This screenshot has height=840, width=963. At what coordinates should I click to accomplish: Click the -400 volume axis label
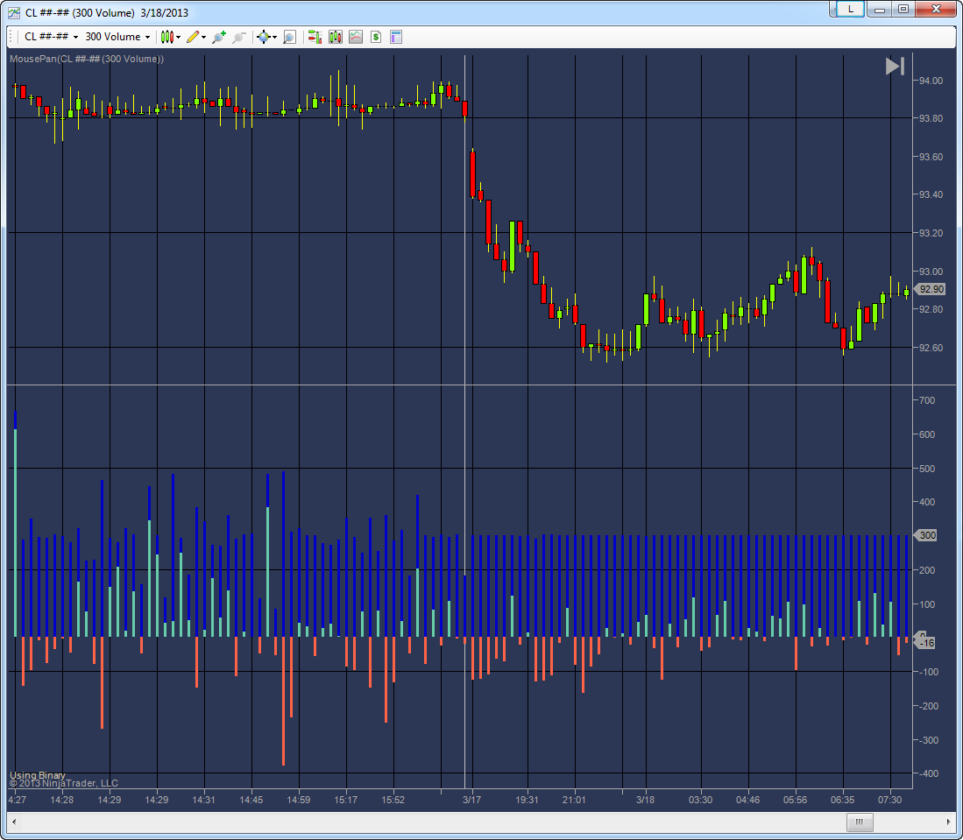pyautogui.click(x=927, y=773)
